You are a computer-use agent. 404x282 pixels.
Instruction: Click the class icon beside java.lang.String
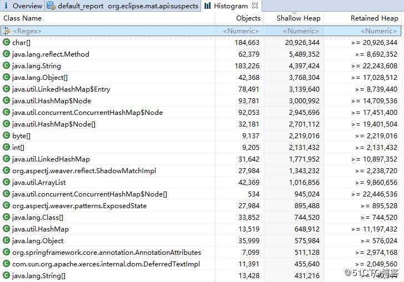tap(6, 66)
